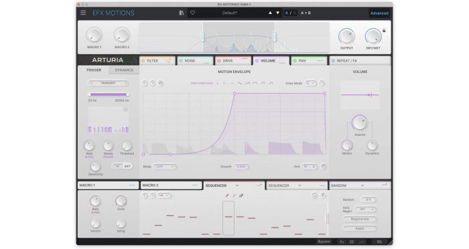Screen dimensions: 469x249
Task: Open the Grid value selector
Action: 310,167
